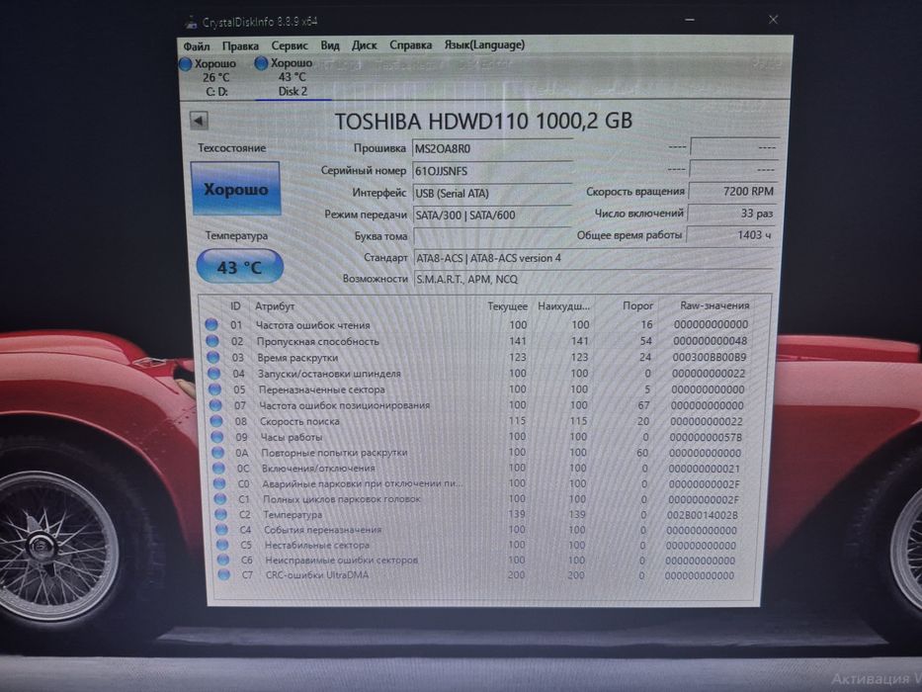Click the status icon of attribute 03
This screenshot has height=692, width=922.
(x=212, y=357)
